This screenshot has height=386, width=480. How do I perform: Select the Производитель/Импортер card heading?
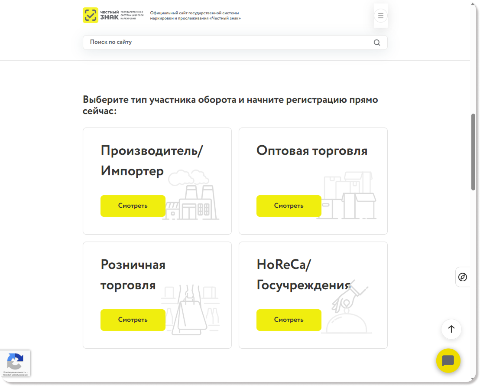pos(152,161)
